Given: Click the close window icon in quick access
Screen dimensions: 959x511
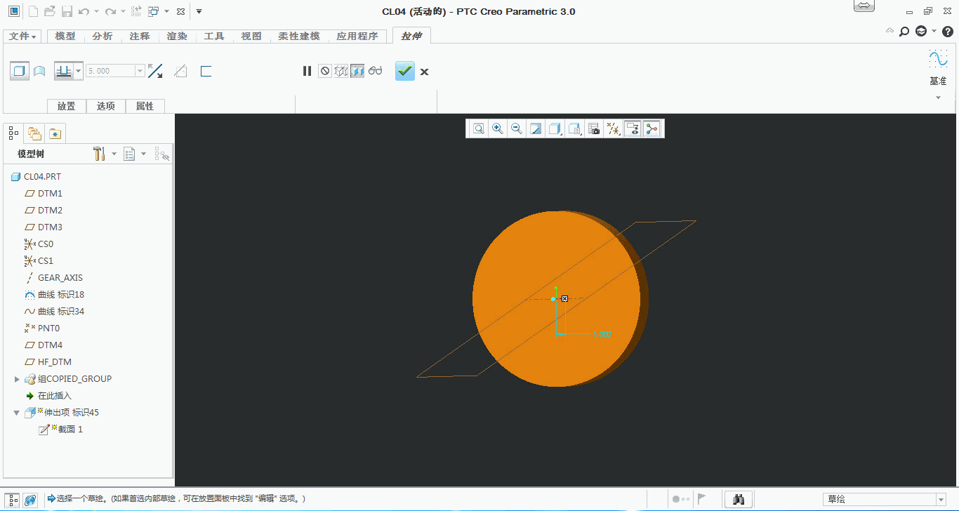Looking at the screenshot, I should 180,11.
